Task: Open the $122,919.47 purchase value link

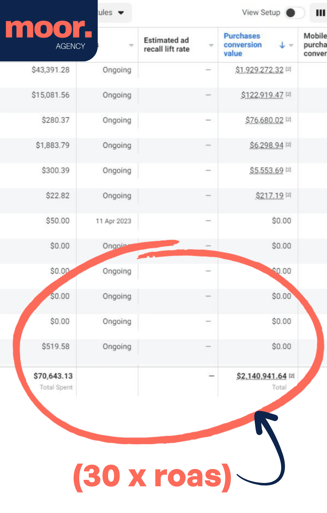Action: tap(262, 95)
